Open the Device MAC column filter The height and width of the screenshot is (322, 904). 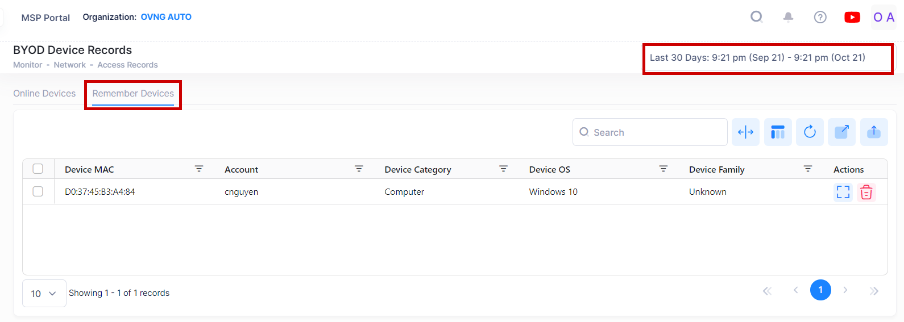[x=199, y=169]
